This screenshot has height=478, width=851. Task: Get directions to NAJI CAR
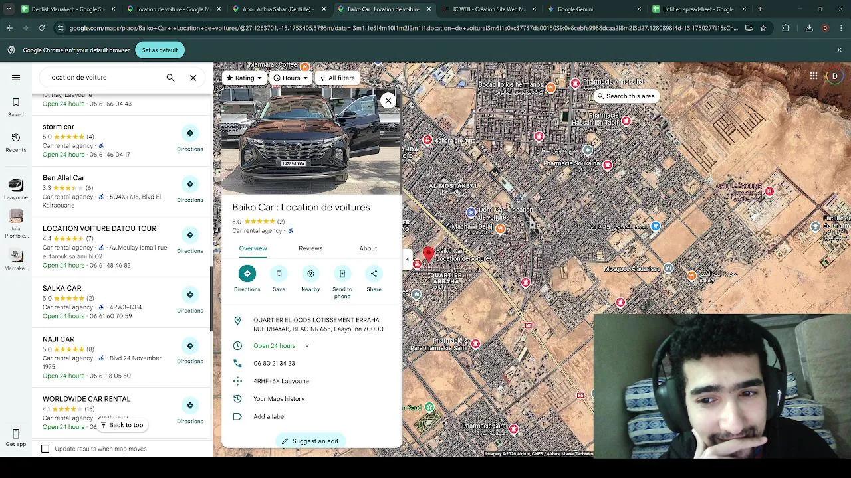tap(189, 351)
